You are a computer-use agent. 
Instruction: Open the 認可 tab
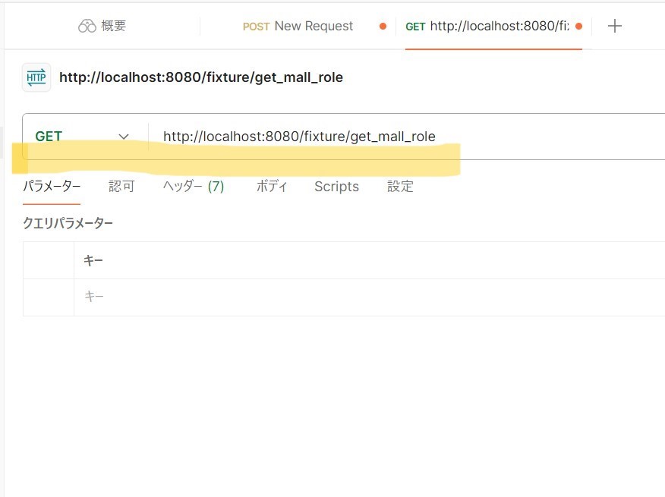click(121, 187)
